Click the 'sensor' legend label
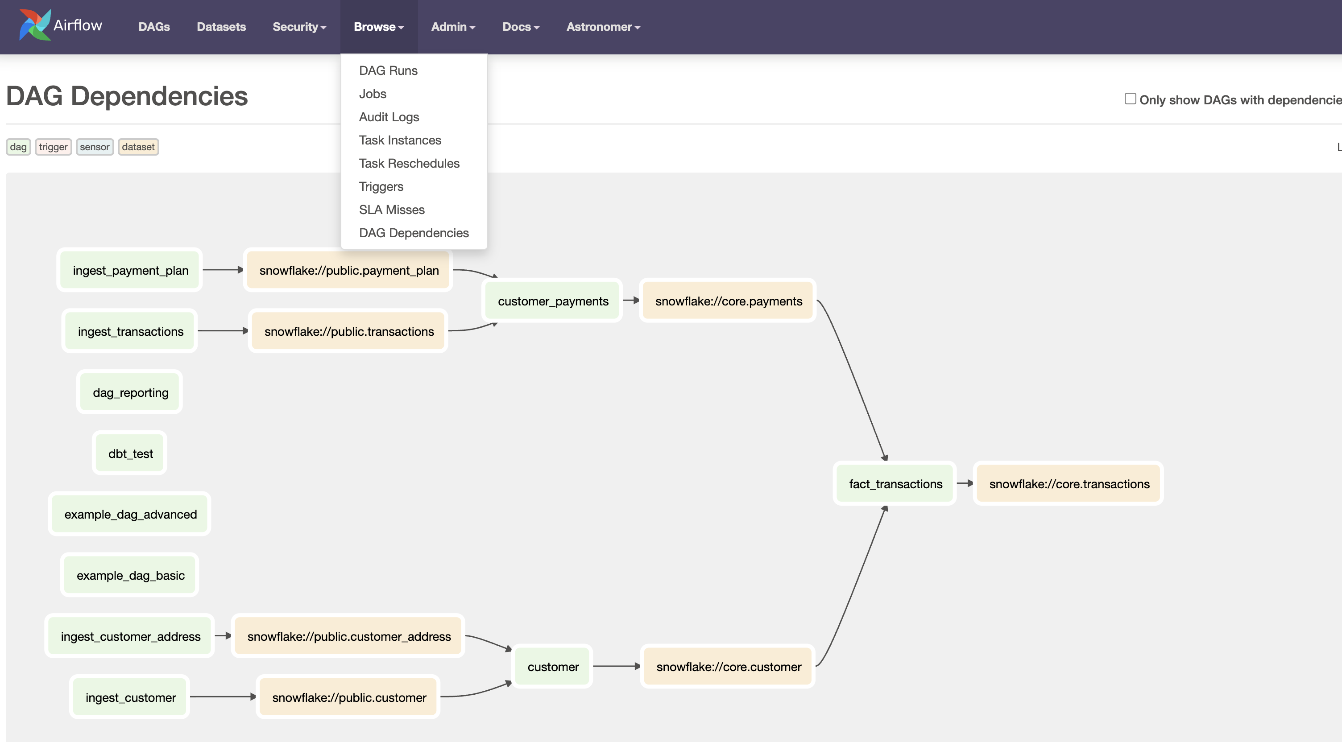This screenshot has height=742, width=1342. pyautogui.click(x=94, y=147)
